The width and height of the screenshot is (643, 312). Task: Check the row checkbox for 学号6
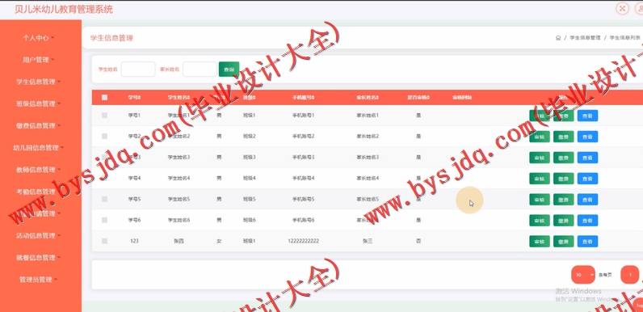(x=104, y=220)
